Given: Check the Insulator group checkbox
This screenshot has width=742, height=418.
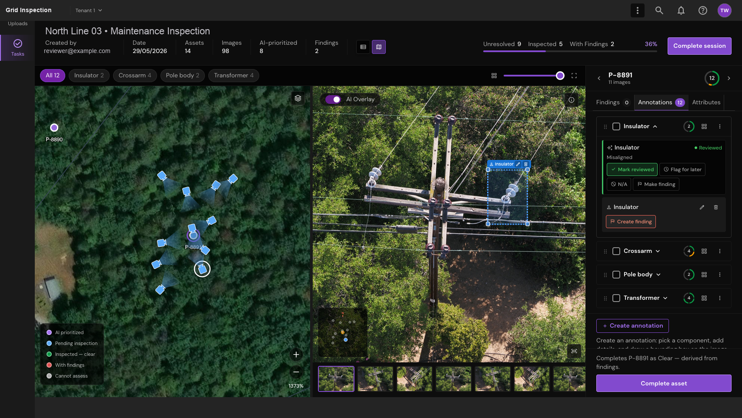Looking at the screenshot, I should (616, 126).
